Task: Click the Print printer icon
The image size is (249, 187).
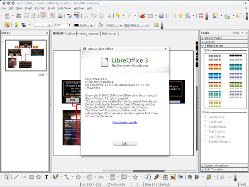Action: (60, 16)
